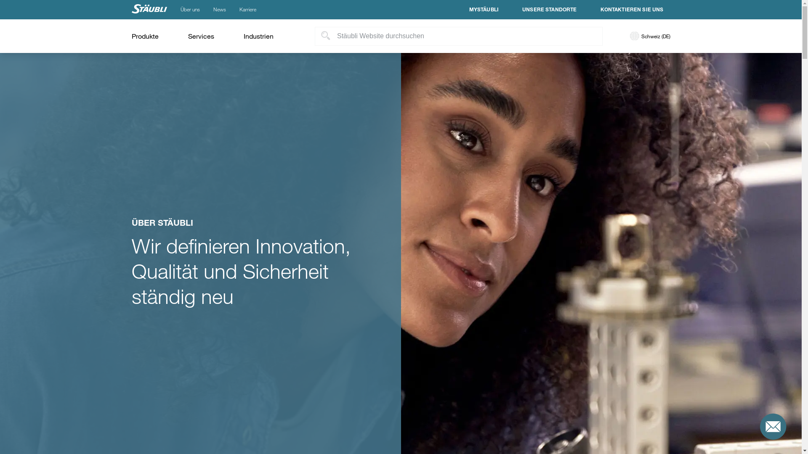This screenshot has width=808, height=454.
Task: Click the ÜBER STÄUBLI heading
Action: [162, 223]
